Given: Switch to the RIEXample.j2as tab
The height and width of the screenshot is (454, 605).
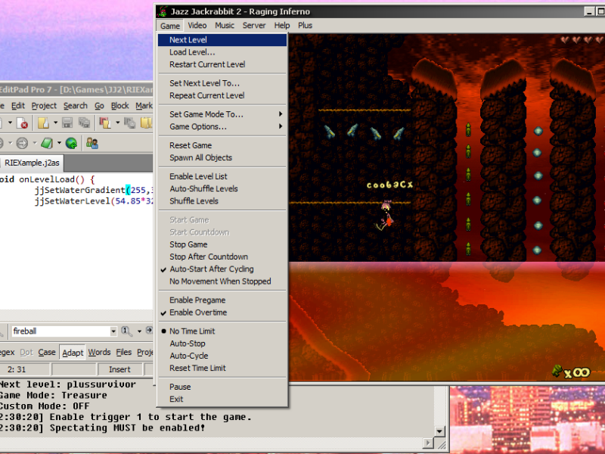Looking at the screenshot, I should tap(32, 163).
